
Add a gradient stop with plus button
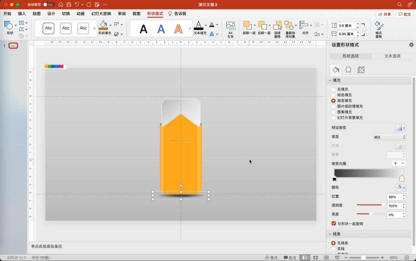tap(395, 163)
